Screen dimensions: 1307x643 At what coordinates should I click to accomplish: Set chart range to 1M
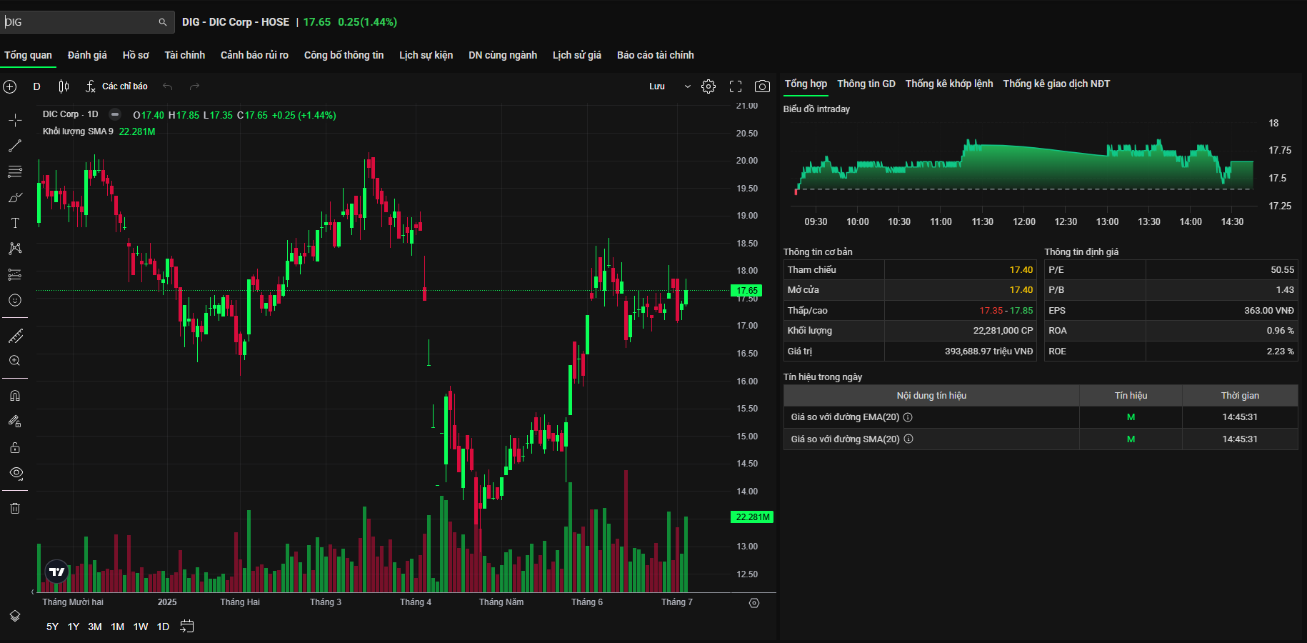click(x=118, y=627)
